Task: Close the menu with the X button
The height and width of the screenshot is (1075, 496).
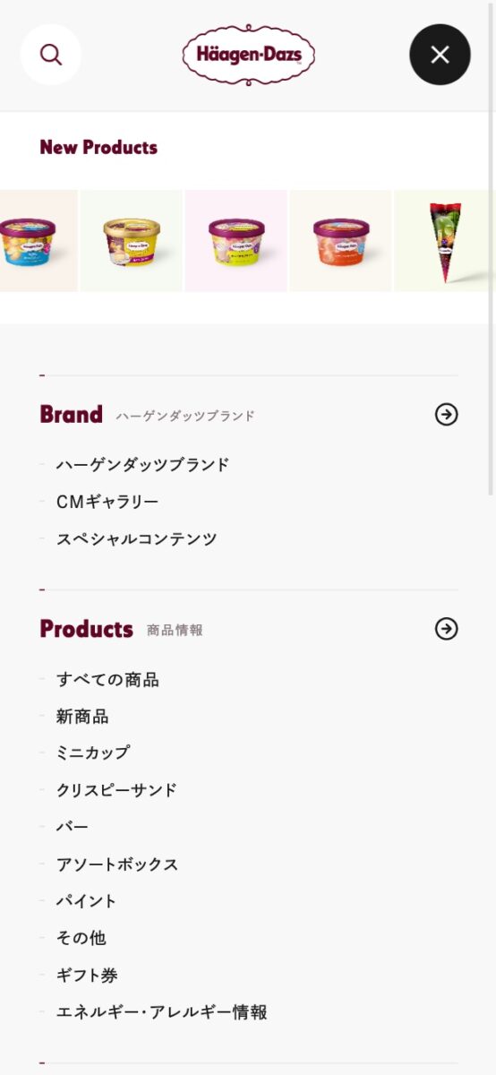Action: coord(440,55)
